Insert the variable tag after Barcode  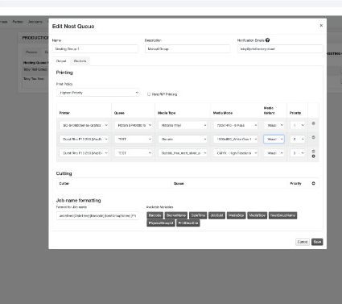(176, 215)
